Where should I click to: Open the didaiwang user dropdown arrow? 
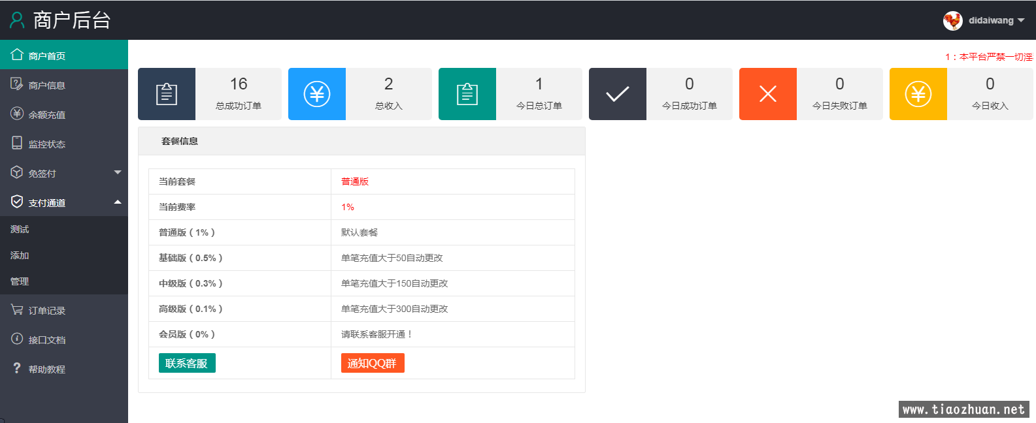pyautogui.click(x=1021, y=20)
